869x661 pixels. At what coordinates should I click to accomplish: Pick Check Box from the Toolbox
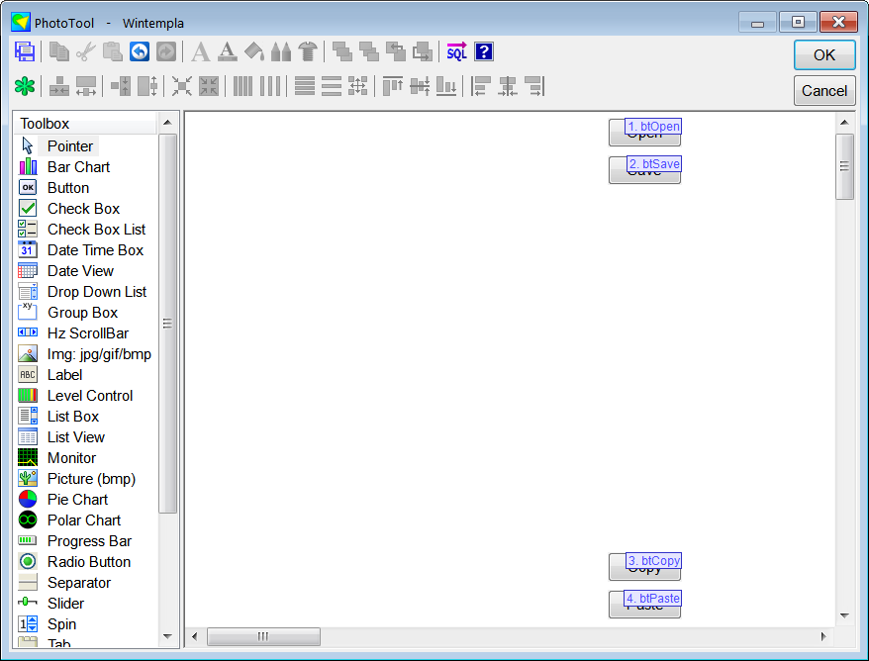coord(83,209)
